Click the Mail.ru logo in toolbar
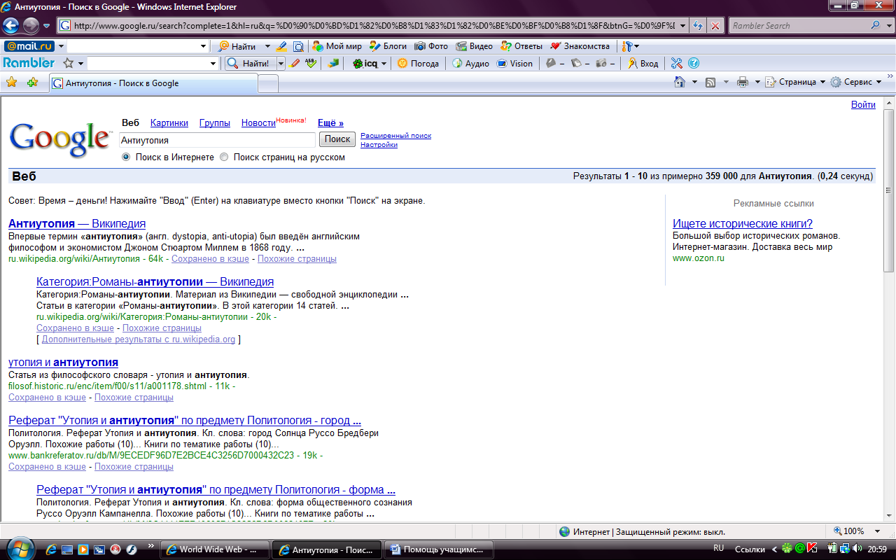This screenshot has width=896, height=560. pyautogui.click(x=29, y=46)
